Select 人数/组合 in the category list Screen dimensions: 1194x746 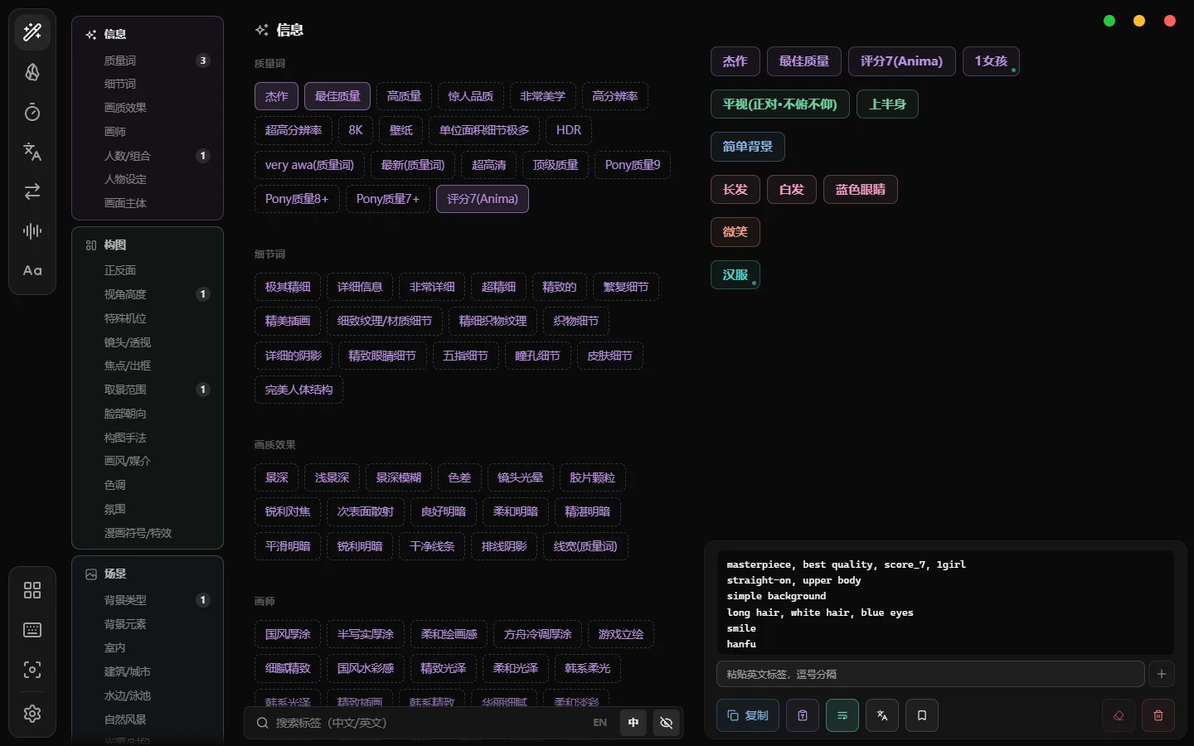148,156
